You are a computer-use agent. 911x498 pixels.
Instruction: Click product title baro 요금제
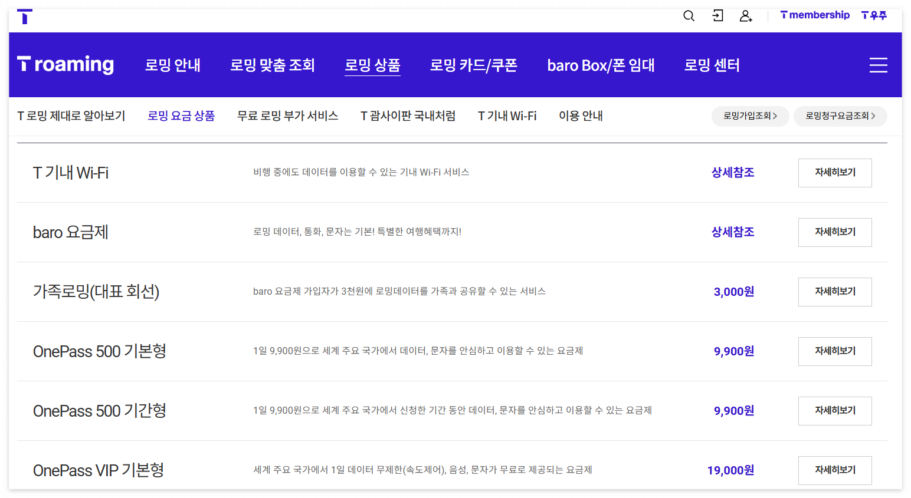[x=71, y=232]
